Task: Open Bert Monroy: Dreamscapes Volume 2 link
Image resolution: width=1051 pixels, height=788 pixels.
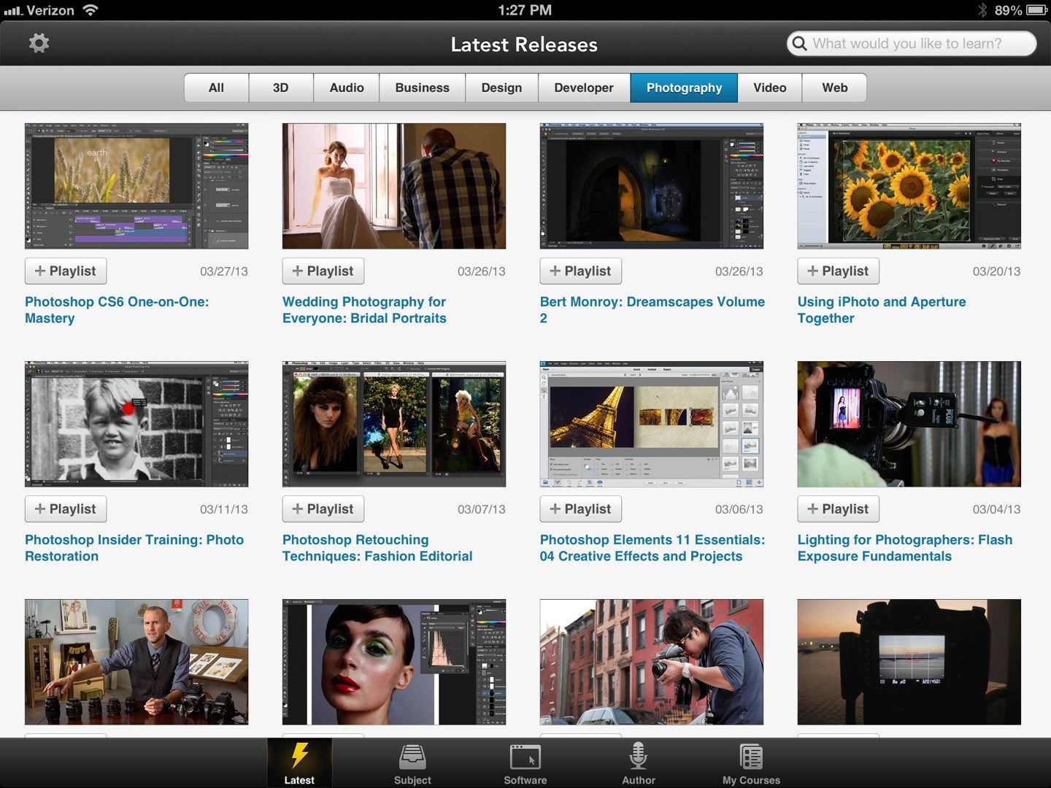Action: (x=652, y=310)
